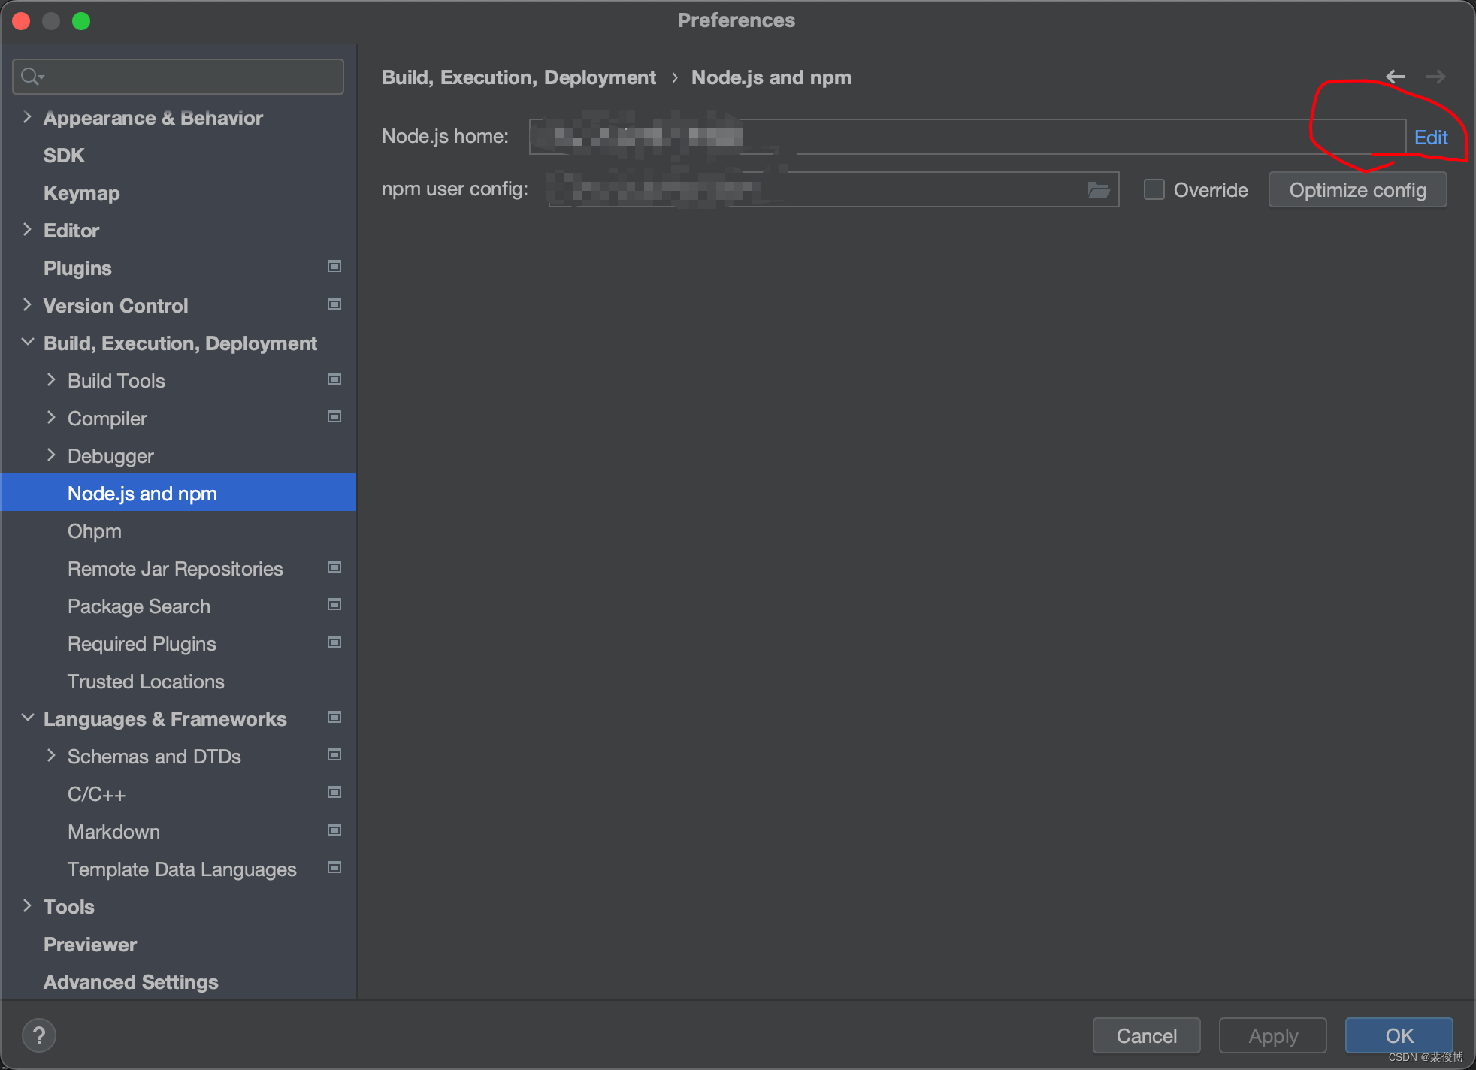Expand the Schemas and DTDs node
The height and width of the screenshot is (1070, 1476).
pyautogui.click(x=51, y=756)
